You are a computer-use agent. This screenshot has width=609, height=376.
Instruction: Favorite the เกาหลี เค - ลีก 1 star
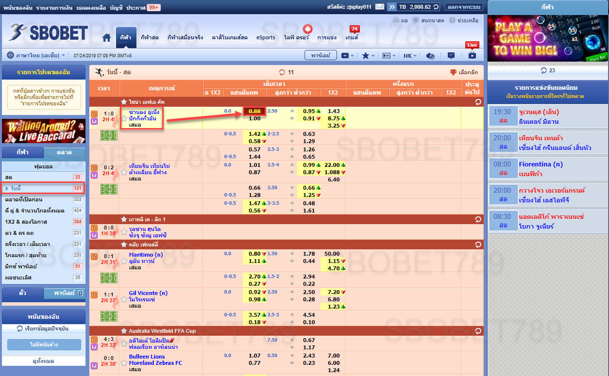(124, 219)
